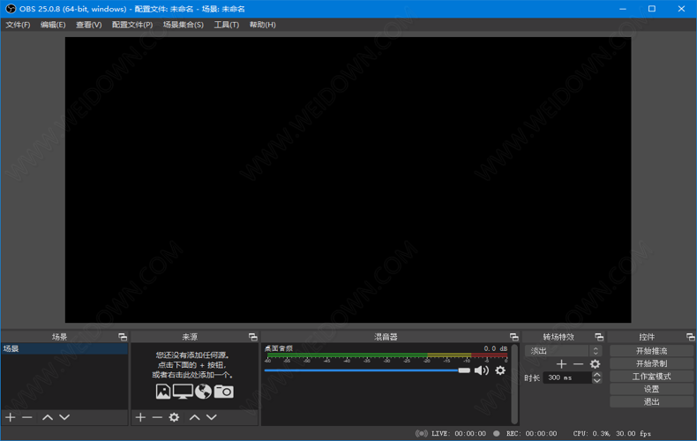This screenshot has width=697, height=441.
Task: Open the 编辑(E) menu
Action: coord(53,25)
